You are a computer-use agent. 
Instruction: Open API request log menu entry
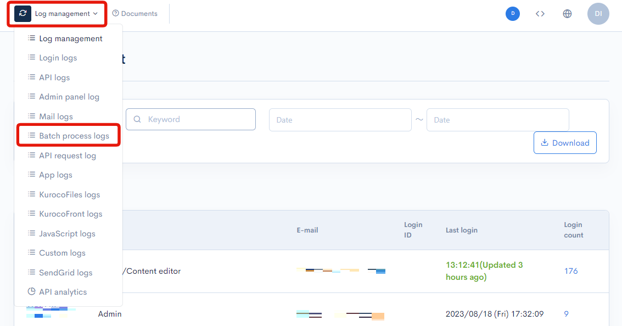point(67,156)
